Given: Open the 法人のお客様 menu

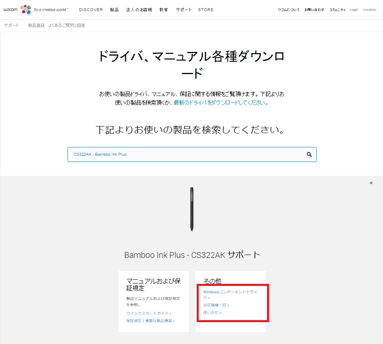Looking at the screenshot, I should [139, 10].
